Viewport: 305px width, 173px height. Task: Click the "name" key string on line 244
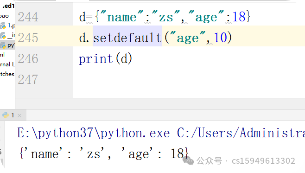coord(122,17)
